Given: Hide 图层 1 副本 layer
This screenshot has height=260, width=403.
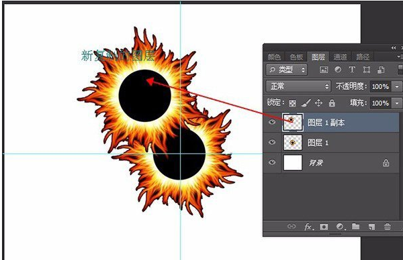Looking at the screenshot, I should click(272, 122).
